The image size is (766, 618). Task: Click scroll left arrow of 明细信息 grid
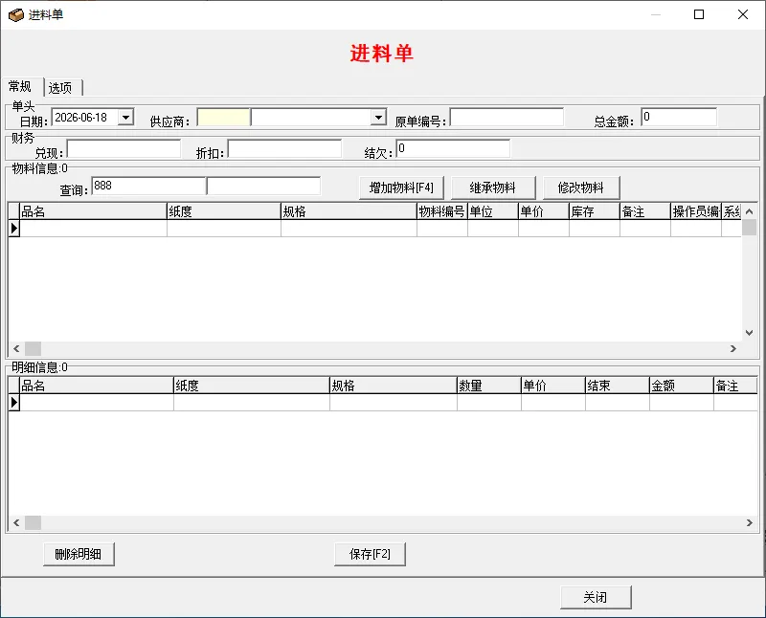click(16, 522)
